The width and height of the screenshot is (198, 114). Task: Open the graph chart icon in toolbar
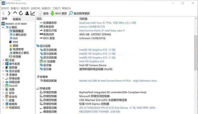coord(33,13)
